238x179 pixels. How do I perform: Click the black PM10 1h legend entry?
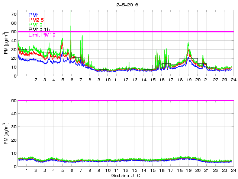(x=39, y=30)
